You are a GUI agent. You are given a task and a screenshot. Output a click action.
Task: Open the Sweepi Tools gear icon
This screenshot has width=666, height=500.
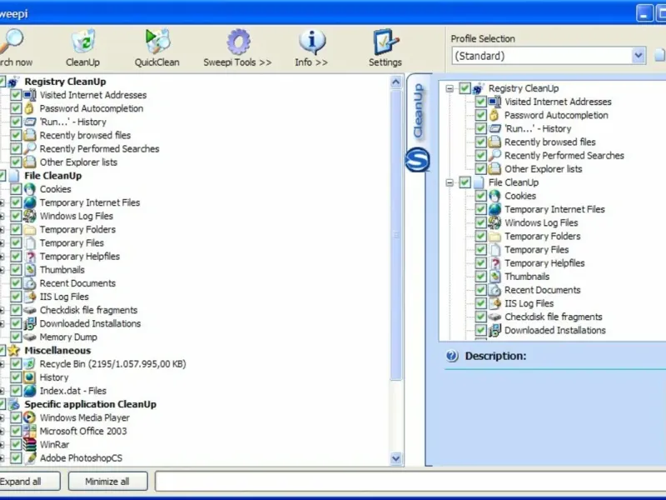(238, 42)
